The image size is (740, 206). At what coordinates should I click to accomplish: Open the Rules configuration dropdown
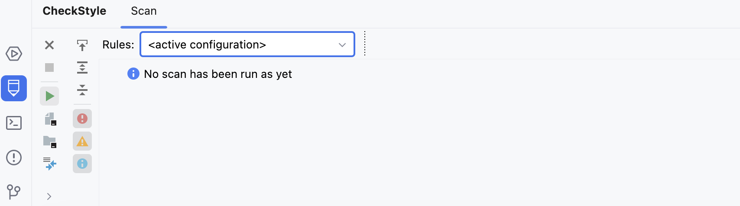click(x=247, y=44)
